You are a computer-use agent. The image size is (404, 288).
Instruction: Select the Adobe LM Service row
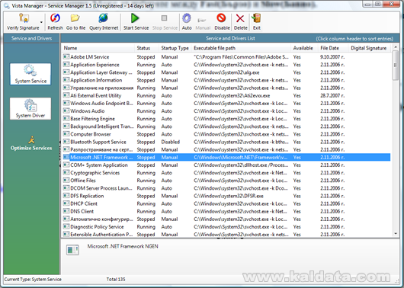coord(226,57)
